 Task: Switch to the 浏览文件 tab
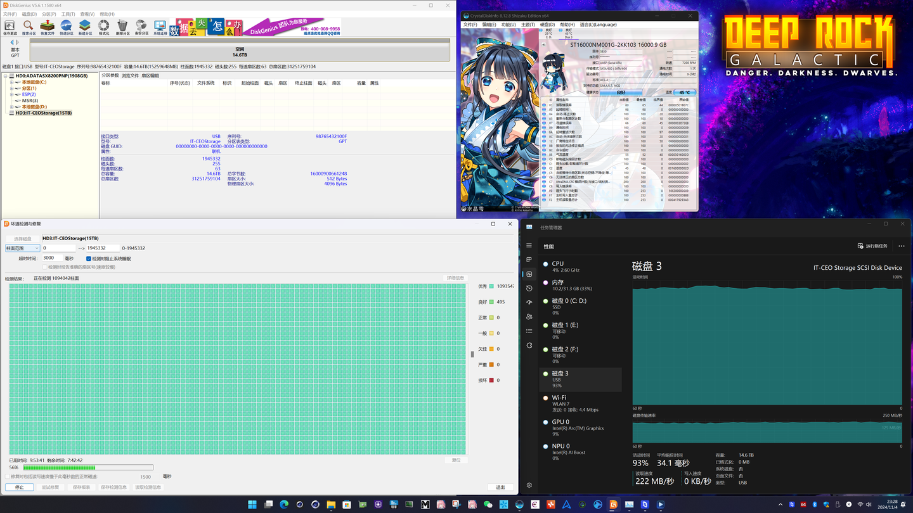pos(131,76)
